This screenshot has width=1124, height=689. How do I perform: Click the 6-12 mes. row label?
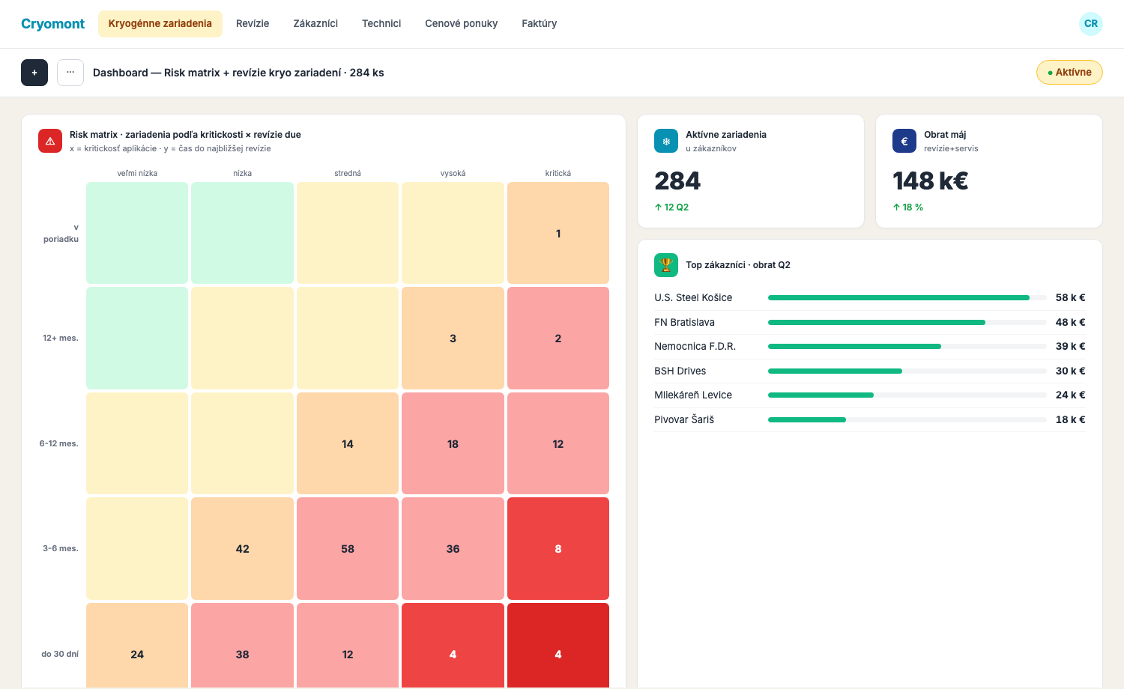coord(59,443)
